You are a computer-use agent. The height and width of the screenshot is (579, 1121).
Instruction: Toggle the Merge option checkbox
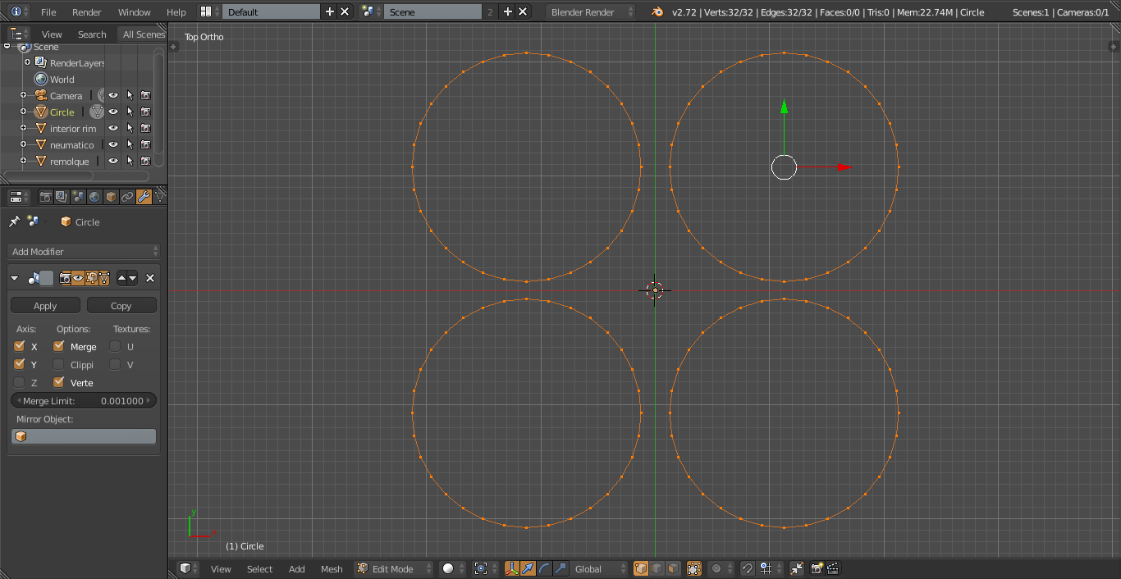[58, 346]
